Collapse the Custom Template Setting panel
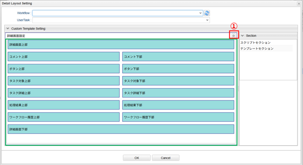 click(8, 29)
